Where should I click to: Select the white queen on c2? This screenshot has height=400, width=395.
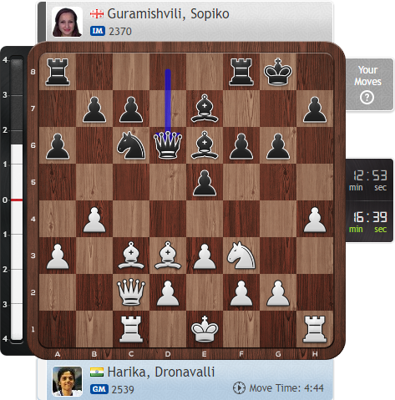[131, 292]
